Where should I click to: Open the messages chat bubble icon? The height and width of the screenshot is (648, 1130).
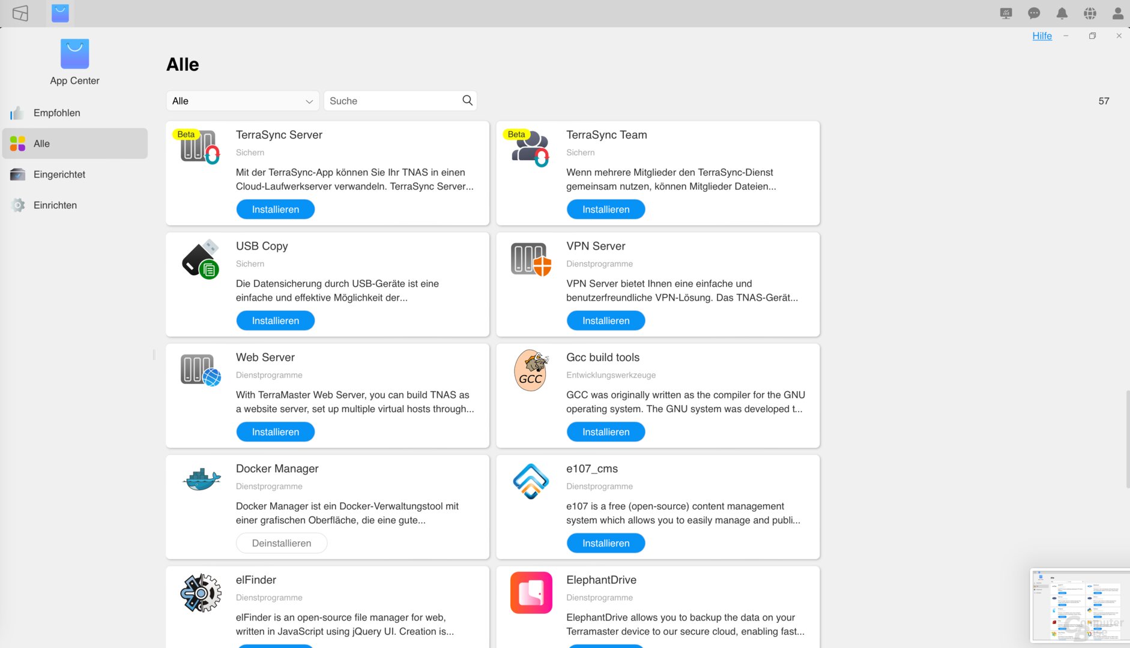[x=1033, y=13]
